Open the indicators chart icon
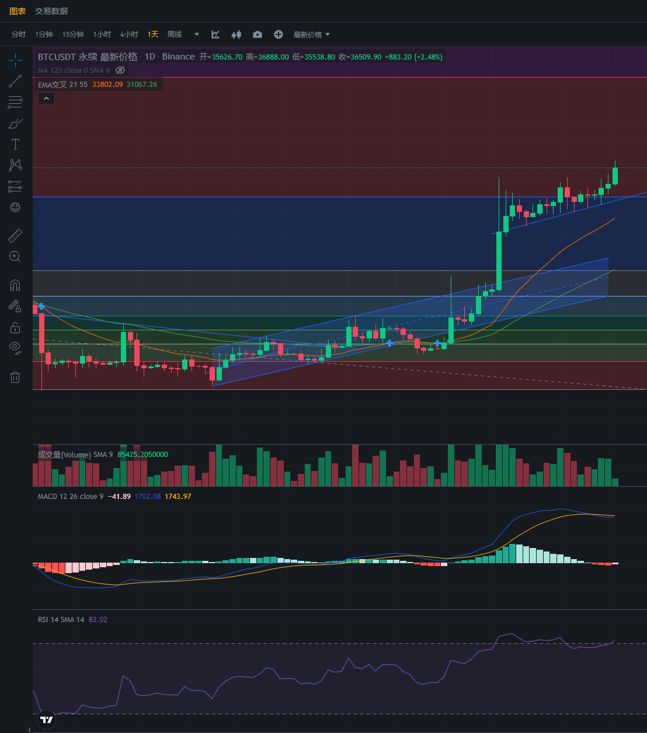 click(215, 34)
